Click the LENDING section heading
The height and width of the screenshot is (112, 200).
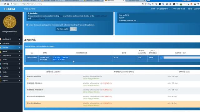click(x=30, y=40)
